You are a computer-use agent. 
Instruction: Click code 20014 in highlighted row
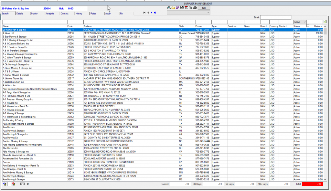70,30
